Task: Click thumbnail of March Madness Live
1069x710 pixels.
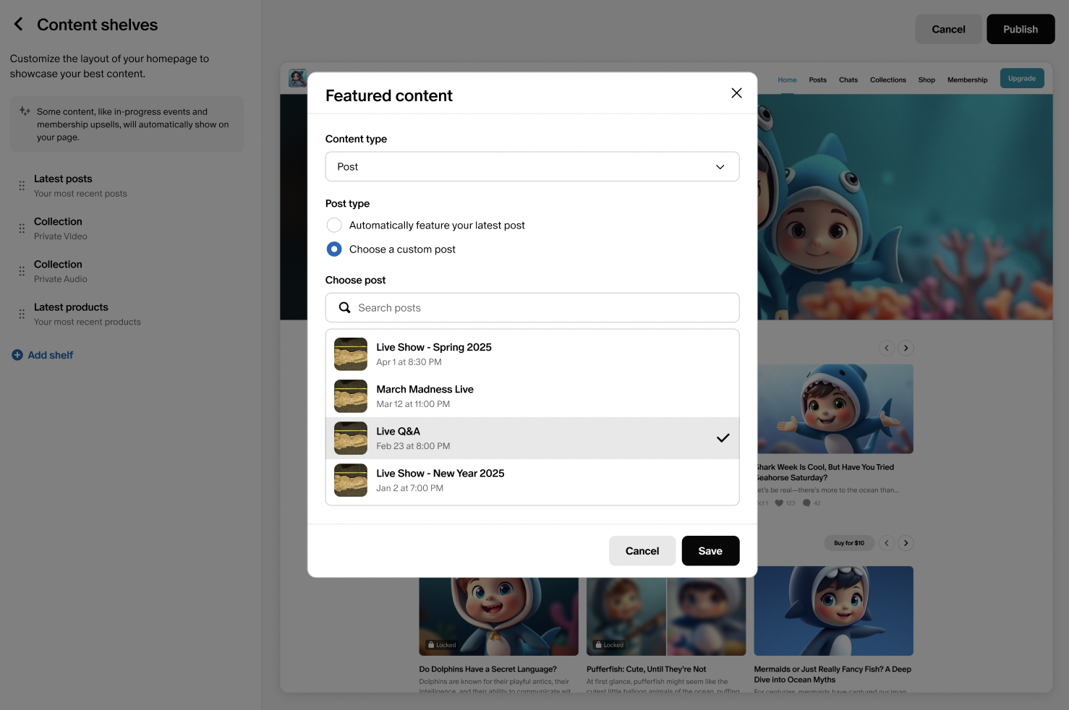Action: tap(351, 396)
